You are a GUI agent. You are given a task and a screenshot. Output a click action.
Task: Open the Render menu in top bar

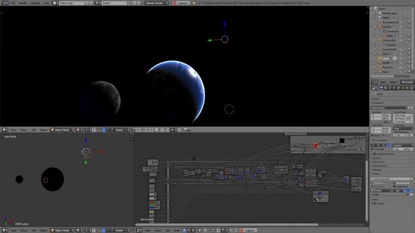point(23,3)
